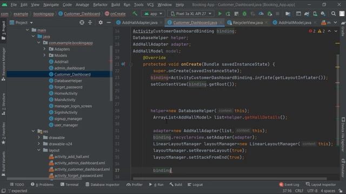Toggle the Build Variants side tab

click(x=3, y=163)
